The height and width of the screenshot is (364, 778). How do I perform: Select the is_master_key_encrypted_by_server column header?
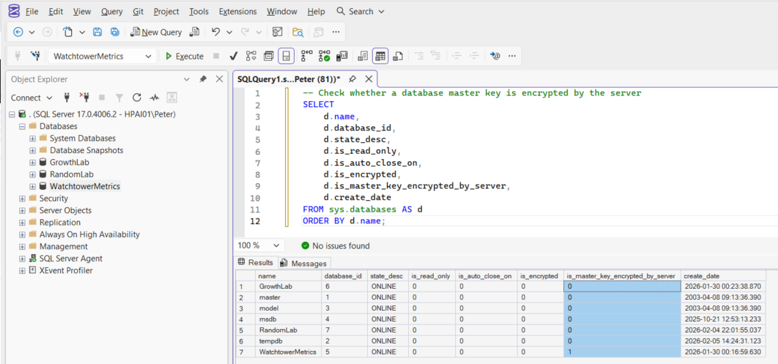coord(621,276)
